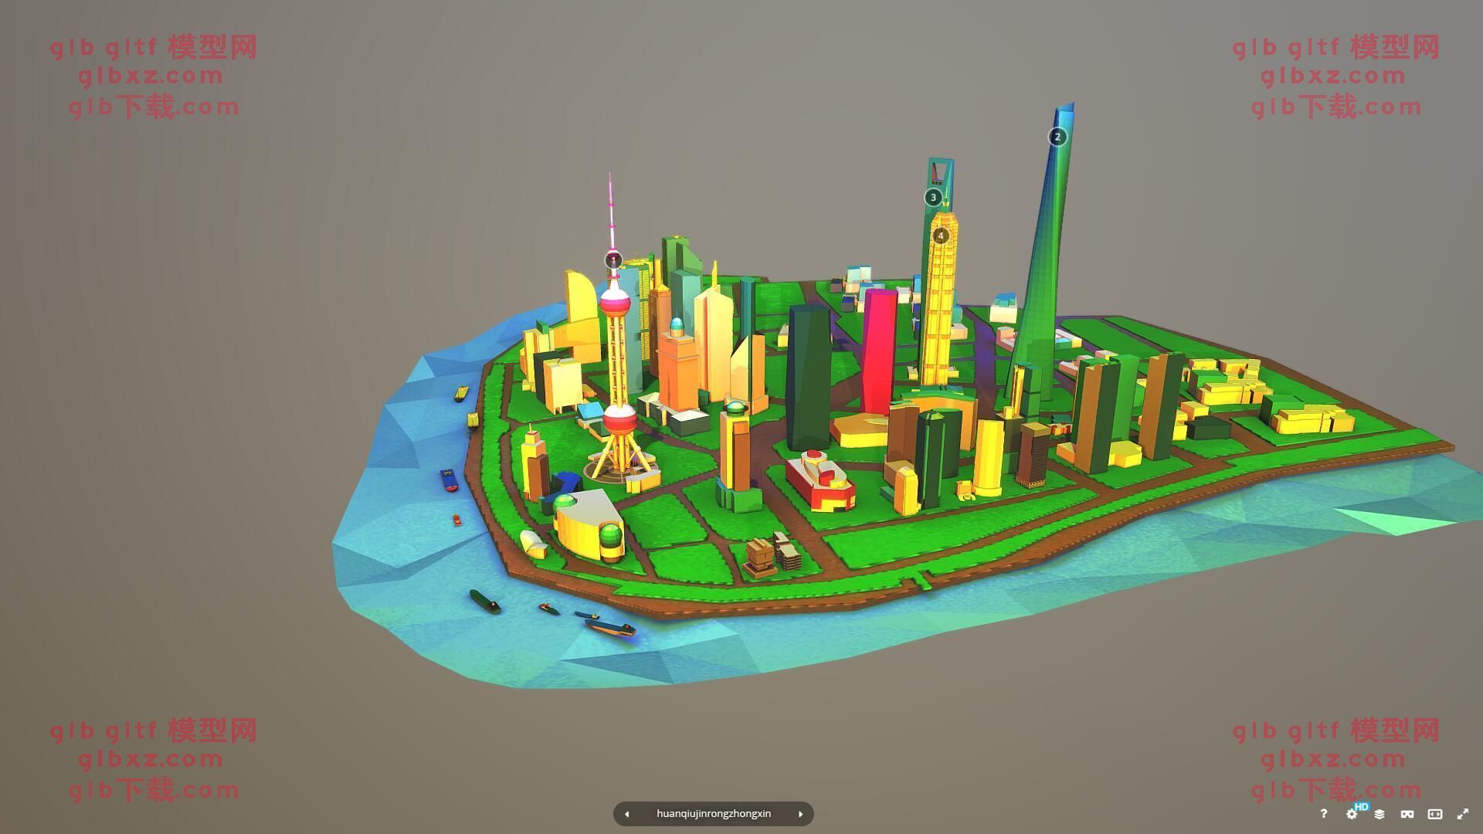Open annotation list labeled huanqiujinrongzhongxin
The height and width of the screenshot is (834, 1483).
(x=714, y=814)
